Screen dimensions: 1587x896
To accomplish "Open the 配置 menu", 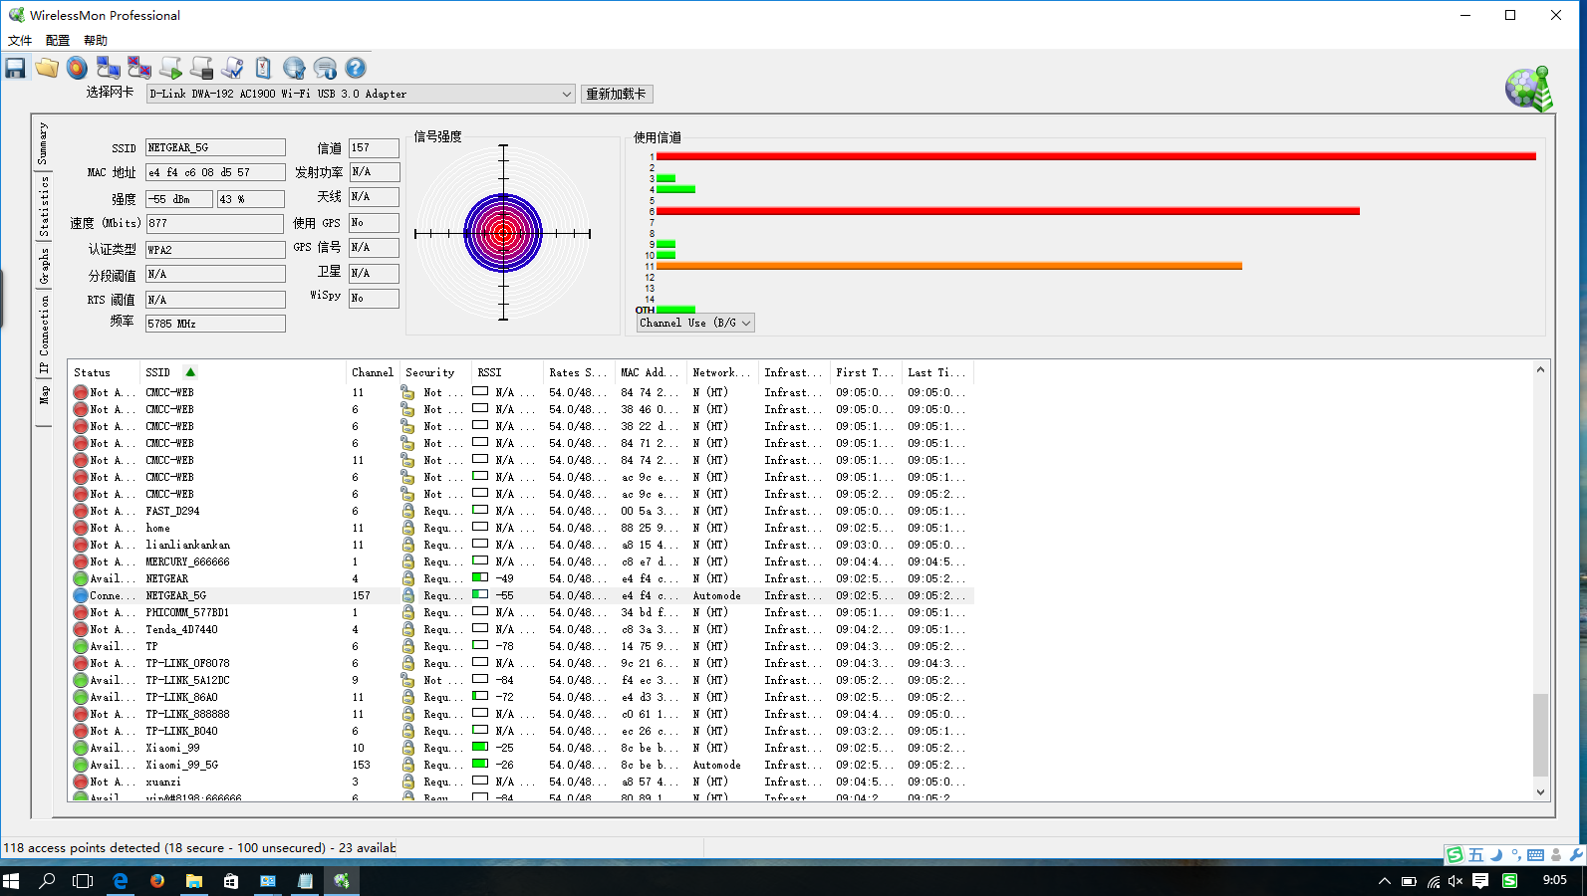I will click(58, 41).
